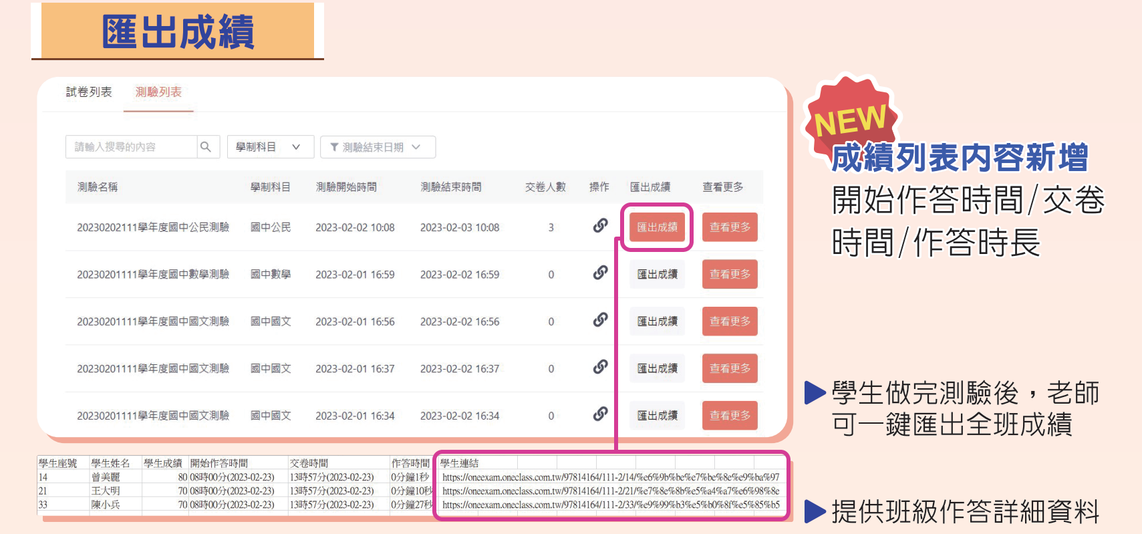Viewport: 1142px width, 534px height.
Task: Copy link icon for 國中公民測驗 row
Action: click(x=600, y=226)
